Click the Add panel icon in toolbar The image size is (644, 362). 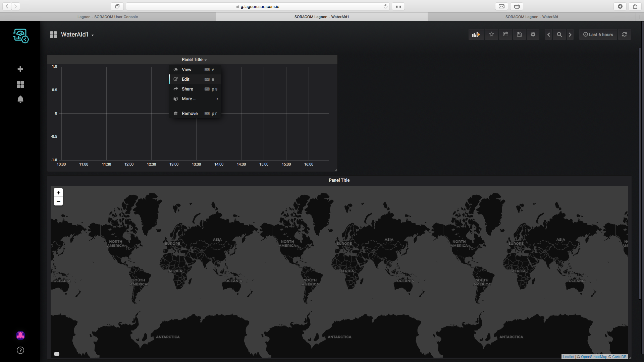coord(476,35)
